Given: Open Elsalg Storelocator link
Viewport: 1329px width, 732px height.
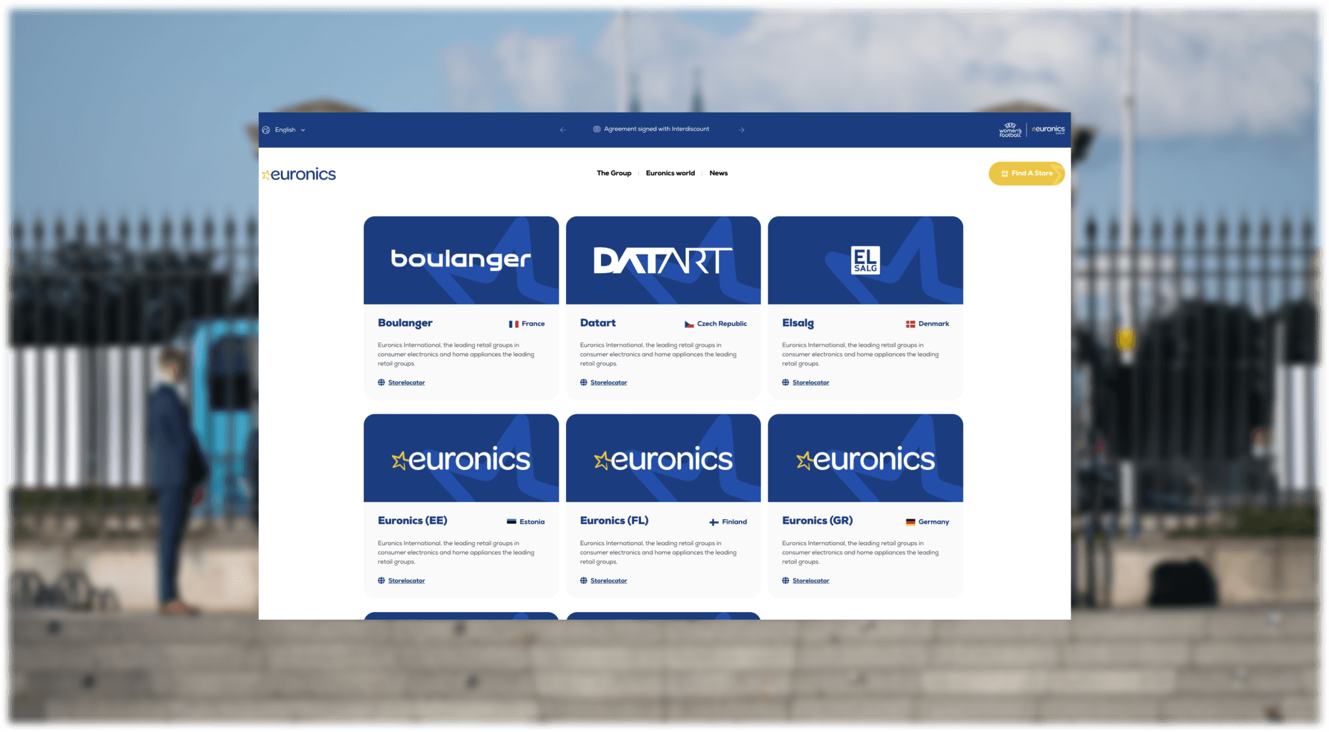Looking at the screenshot, I should pyautogui.click(x=811, y=383).
